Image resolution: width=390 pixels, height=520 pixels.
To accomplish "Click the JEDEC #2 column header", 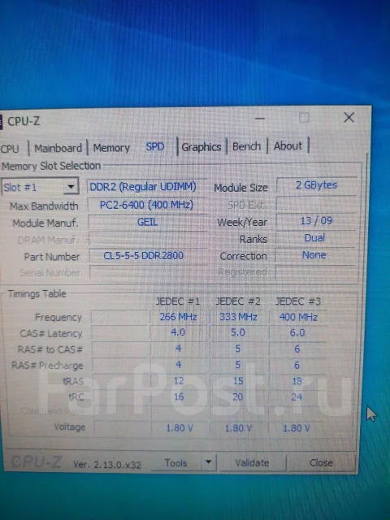I will [x=238, y=301].
